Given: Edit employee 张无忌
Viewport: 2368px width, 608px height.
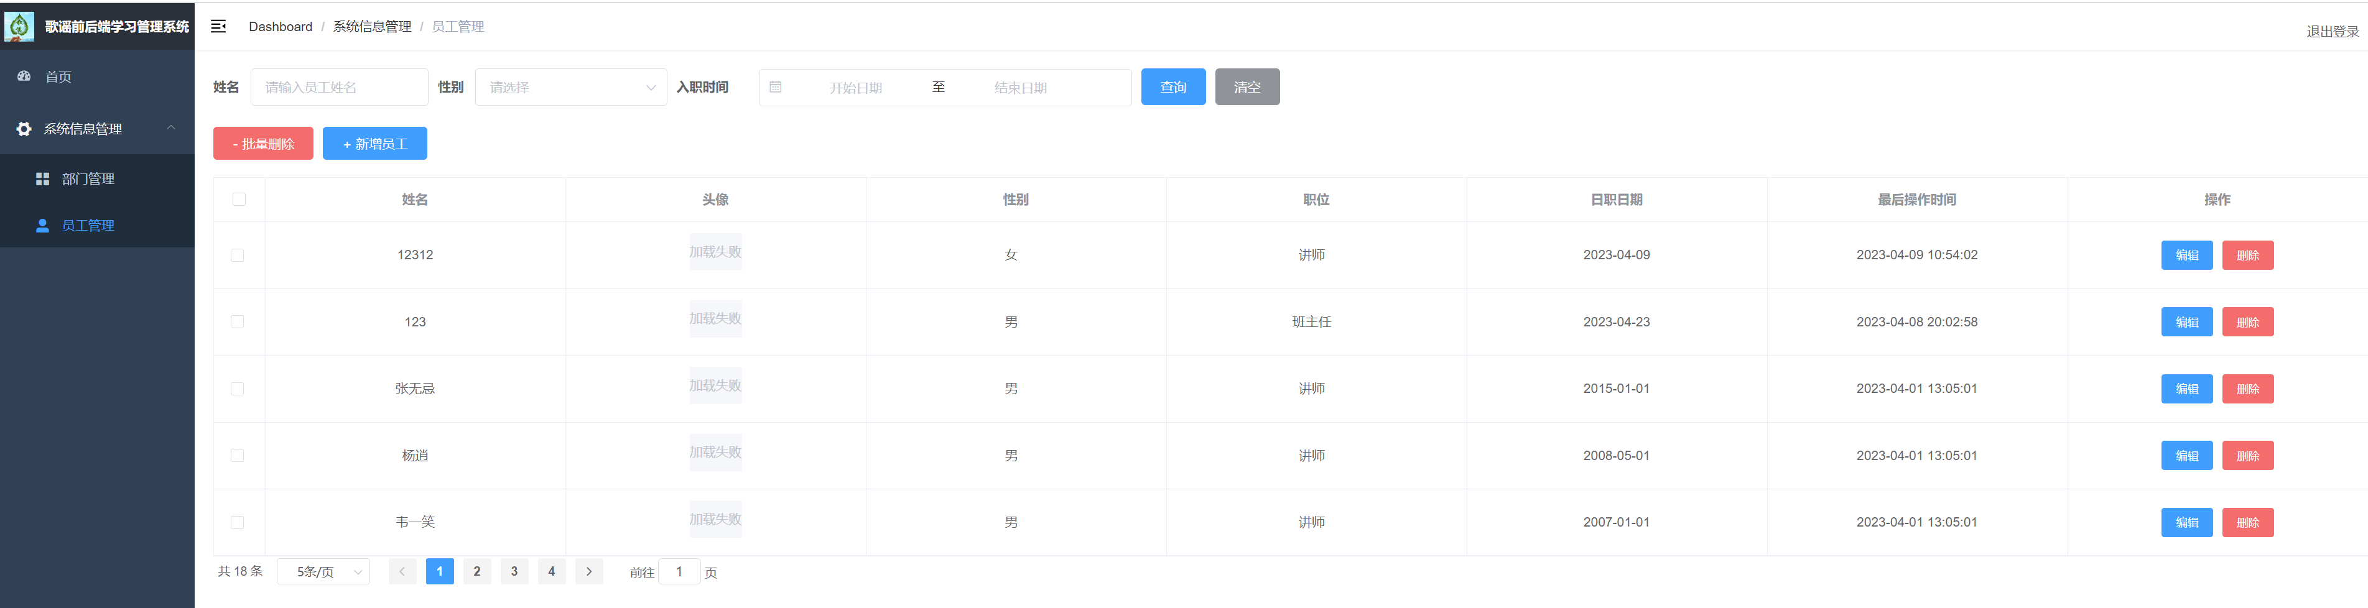Looking at the screenshot, I should (2187, 389).
